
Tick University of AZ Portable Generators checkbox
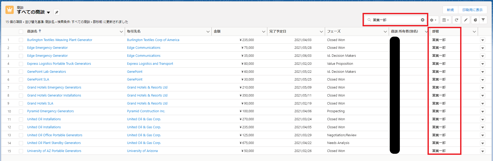[21, 151]
